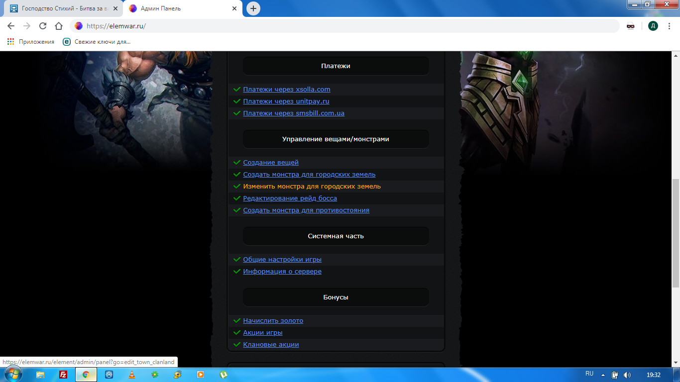Open the Клановые акции link
The width and height of the screenshot is (680, 382).
271,345
